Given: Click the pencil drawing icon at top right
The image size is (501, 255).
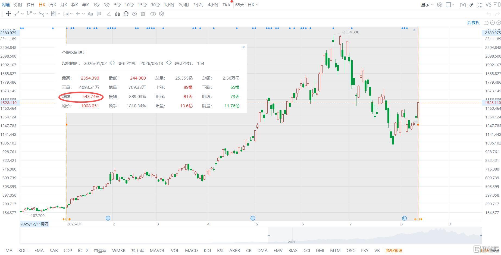Looking at the screenshot, I should coord(471,5).
